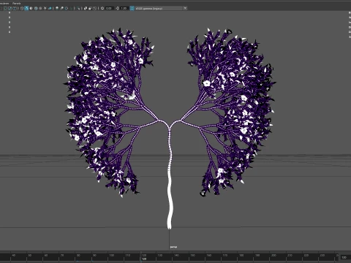The image size is (351, 263).
Task: Toggle multisample anti-aliasing icon
Action: pyautogui.click(x=67, y=8)
